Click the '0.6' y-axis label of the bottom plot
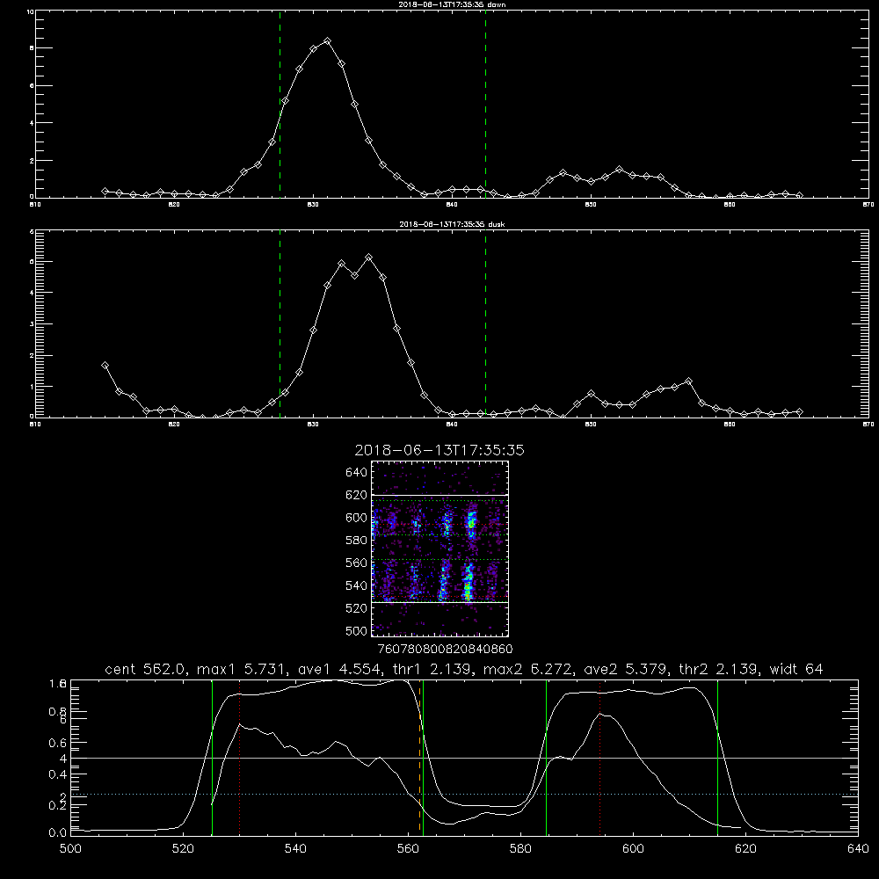879x879 pixels. coord(58,743)
